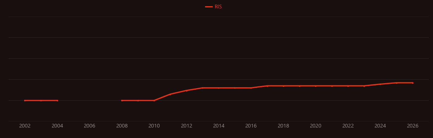Click the 2016 x-axis label
This screenshot has width=433, height=138.
point(251,126)
